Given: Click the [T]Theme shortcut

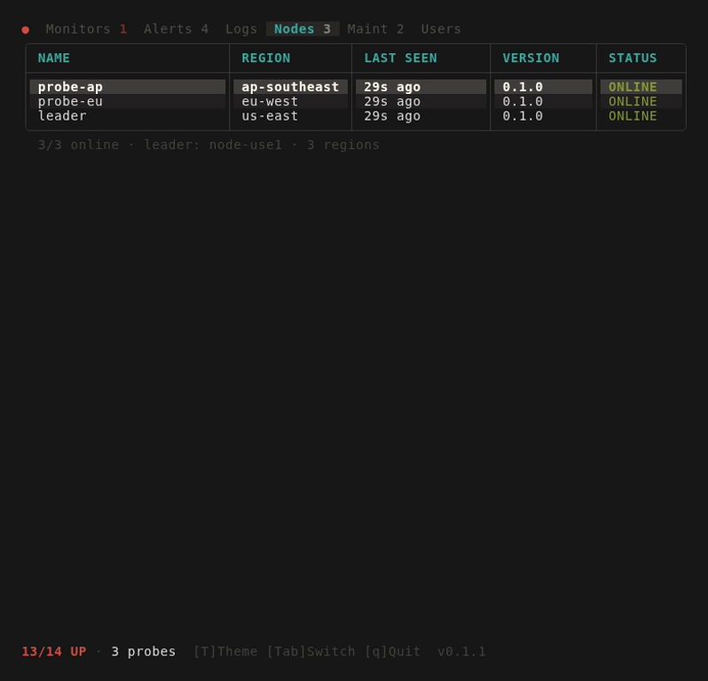Looking at the screenshot, I should 224,652.
